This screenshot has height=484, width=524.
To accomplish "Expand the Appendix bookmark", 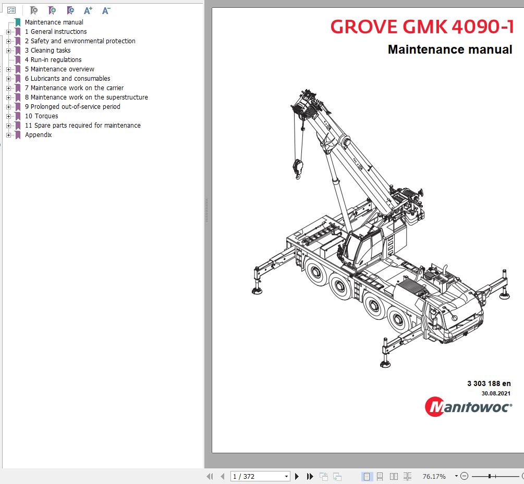I will tap(9, 135).
